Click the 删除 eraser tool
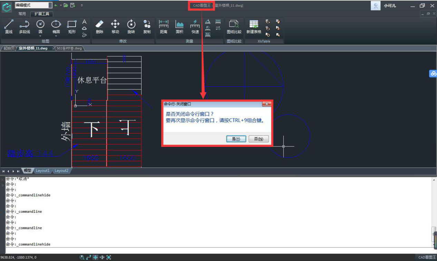 [99, 27]
